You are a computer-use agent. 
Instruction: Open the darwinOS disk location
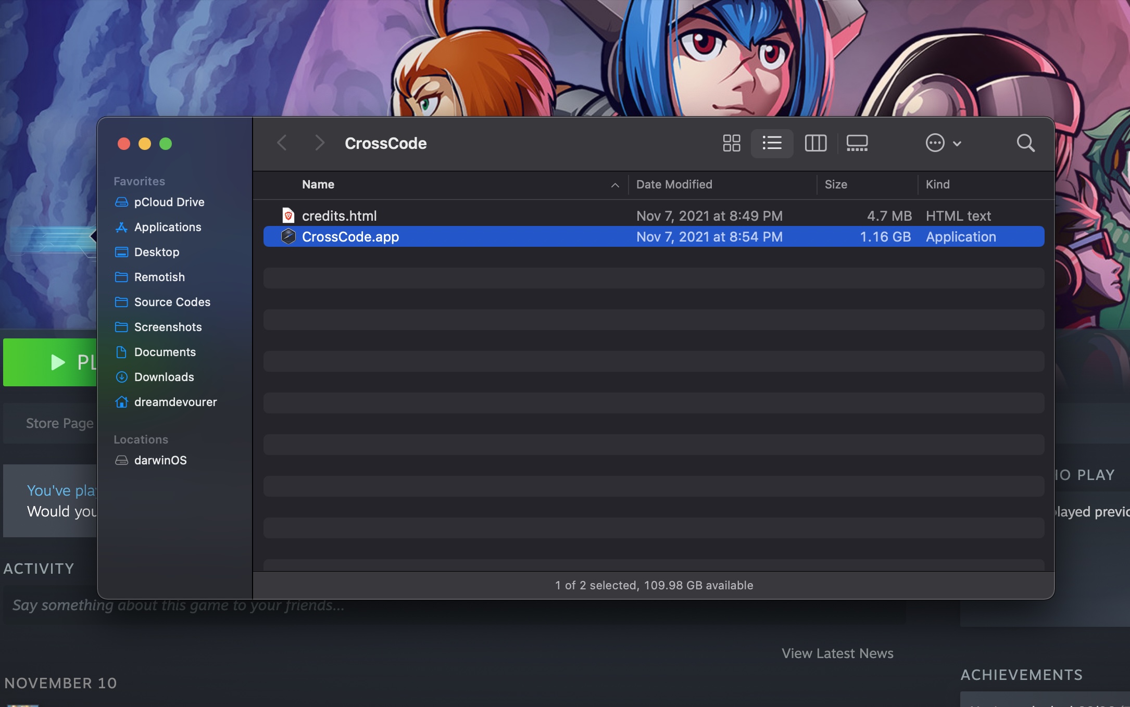(x=160, y=460)
